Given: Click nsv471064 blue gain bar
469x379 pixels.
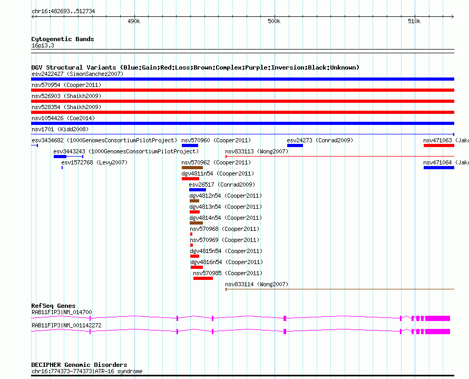Looking at the screenshot, I should point(439,168).
